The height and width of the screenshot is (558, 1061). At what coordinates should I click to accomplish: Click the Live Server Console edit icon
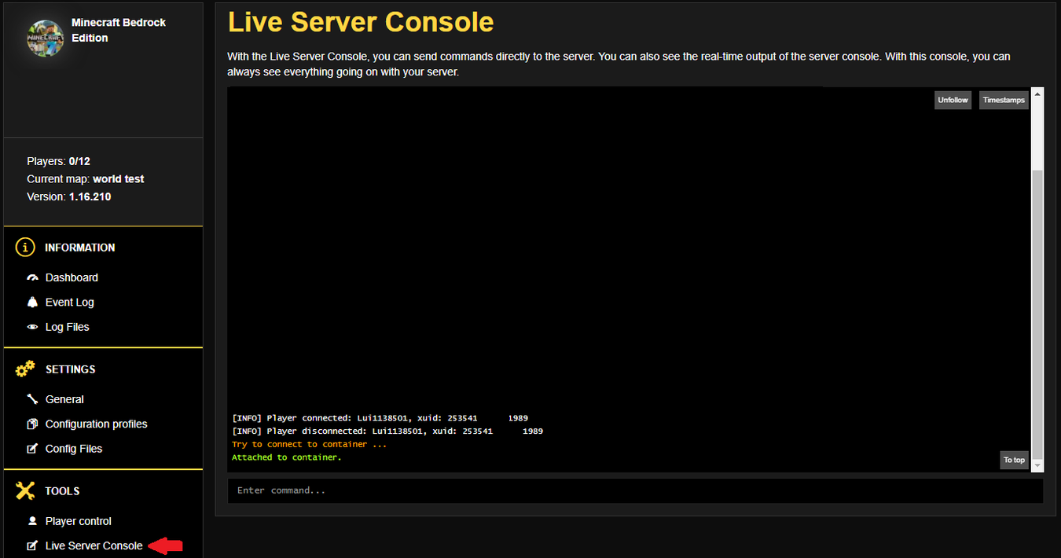pos(32,545)
